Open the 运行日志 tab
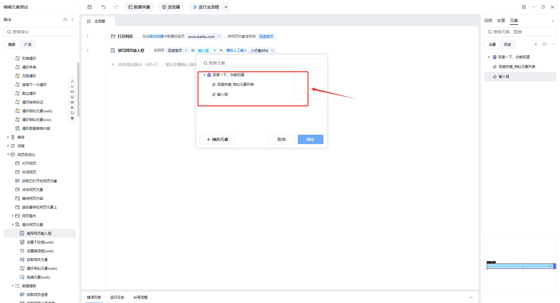This screenshot has height=303, width=560. [x=117, y=297]
